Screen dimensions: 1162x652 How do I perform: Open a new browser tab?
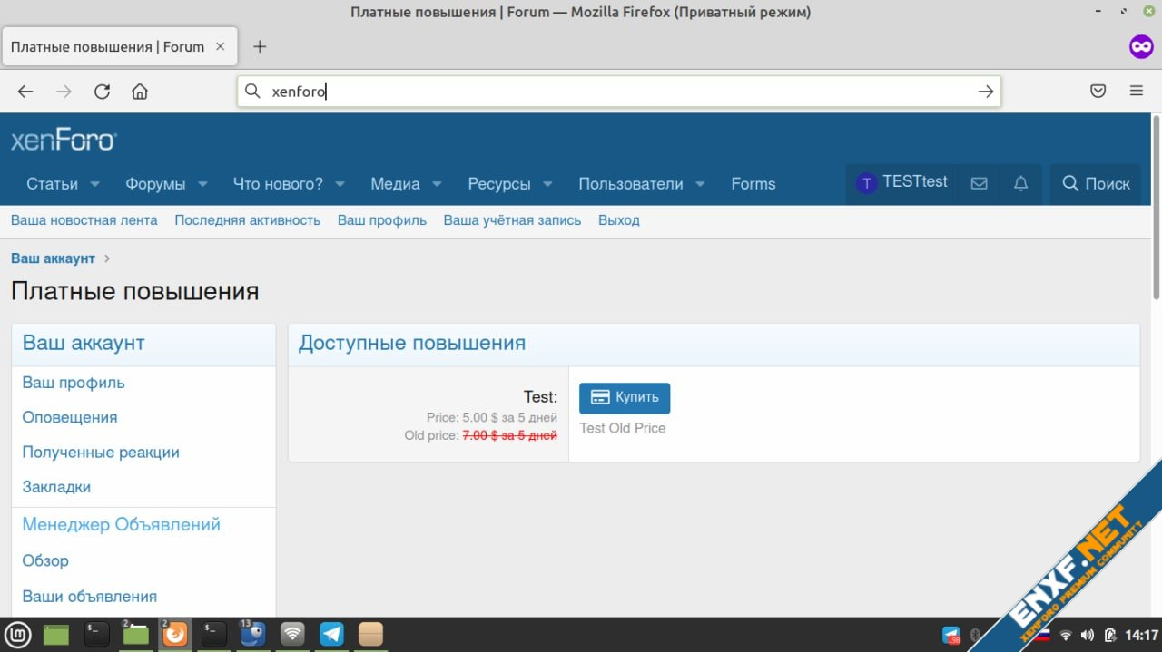point(260,46)
